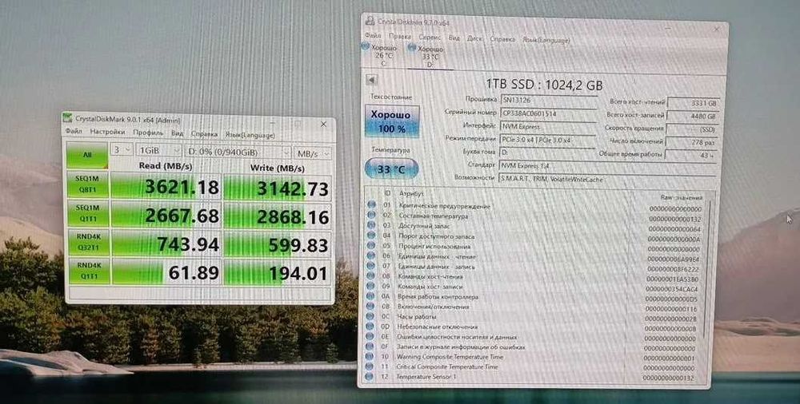Maximize the CrystalDiskMark window

pyautogui.click(x=298, y=124)
